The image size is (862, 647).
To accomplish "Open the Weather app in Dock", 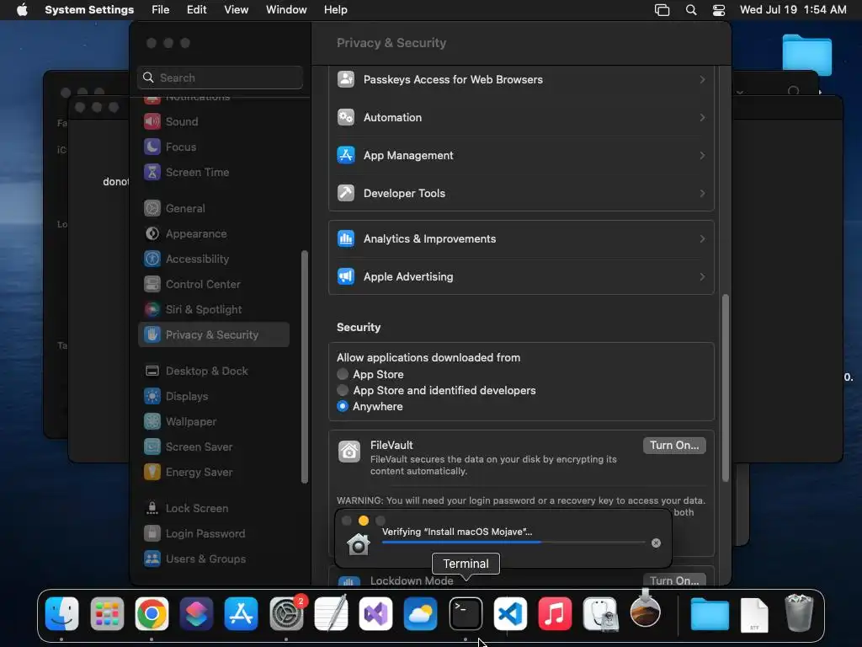I will coord(421,613).
